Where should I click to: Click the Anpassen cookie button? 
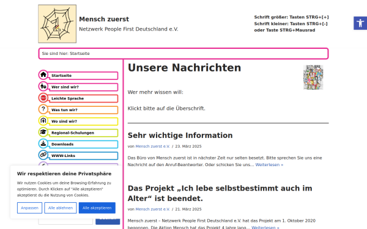click(x=29, y=208)
